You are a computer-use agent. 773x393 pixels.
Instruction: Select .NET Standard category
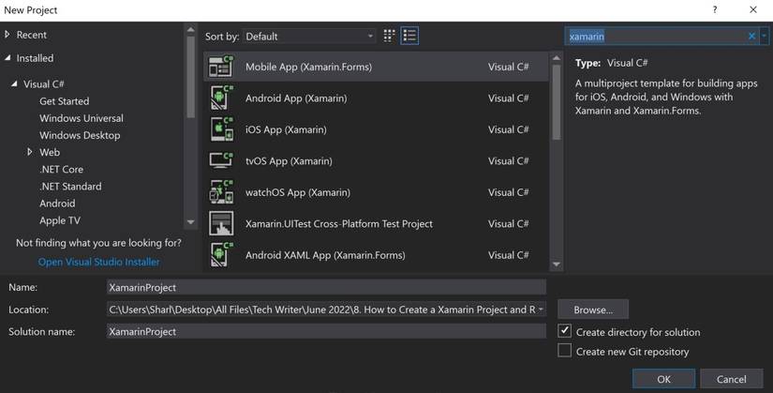click(x=70, y=187)
